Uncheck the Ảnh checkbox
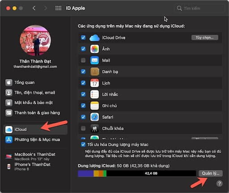Screen dimensions: 229x193 [83, 49]
